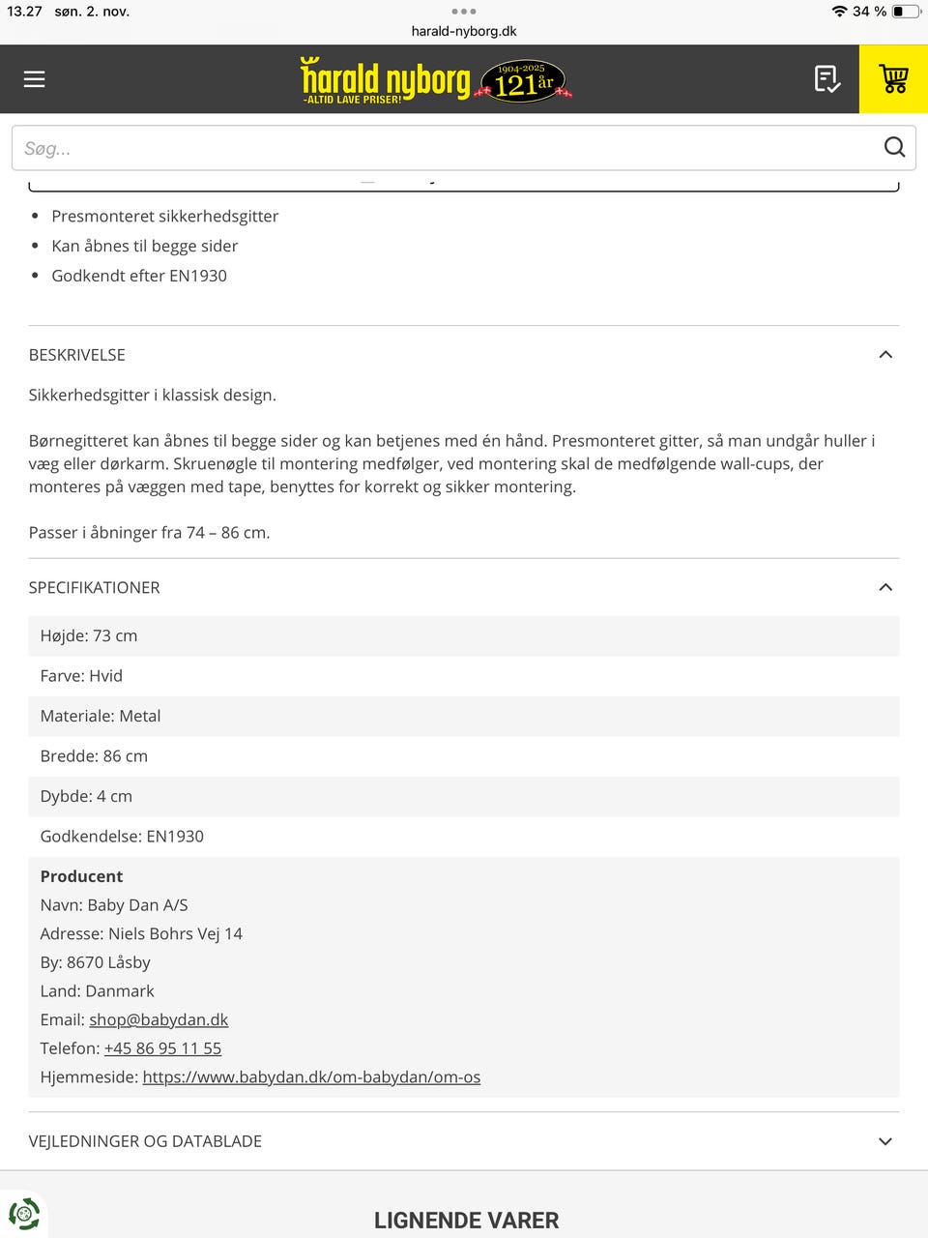Viewport: 928px width, 1238px height.
Task: Collapse the Beskrivelse section chevron
Action: 885,355
